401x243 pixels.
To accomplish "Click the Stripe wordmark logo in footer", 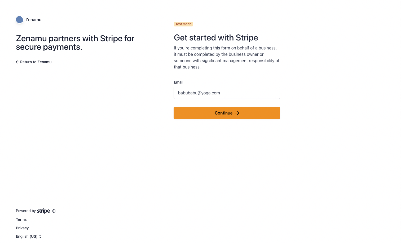I will (x=43, y=211).
